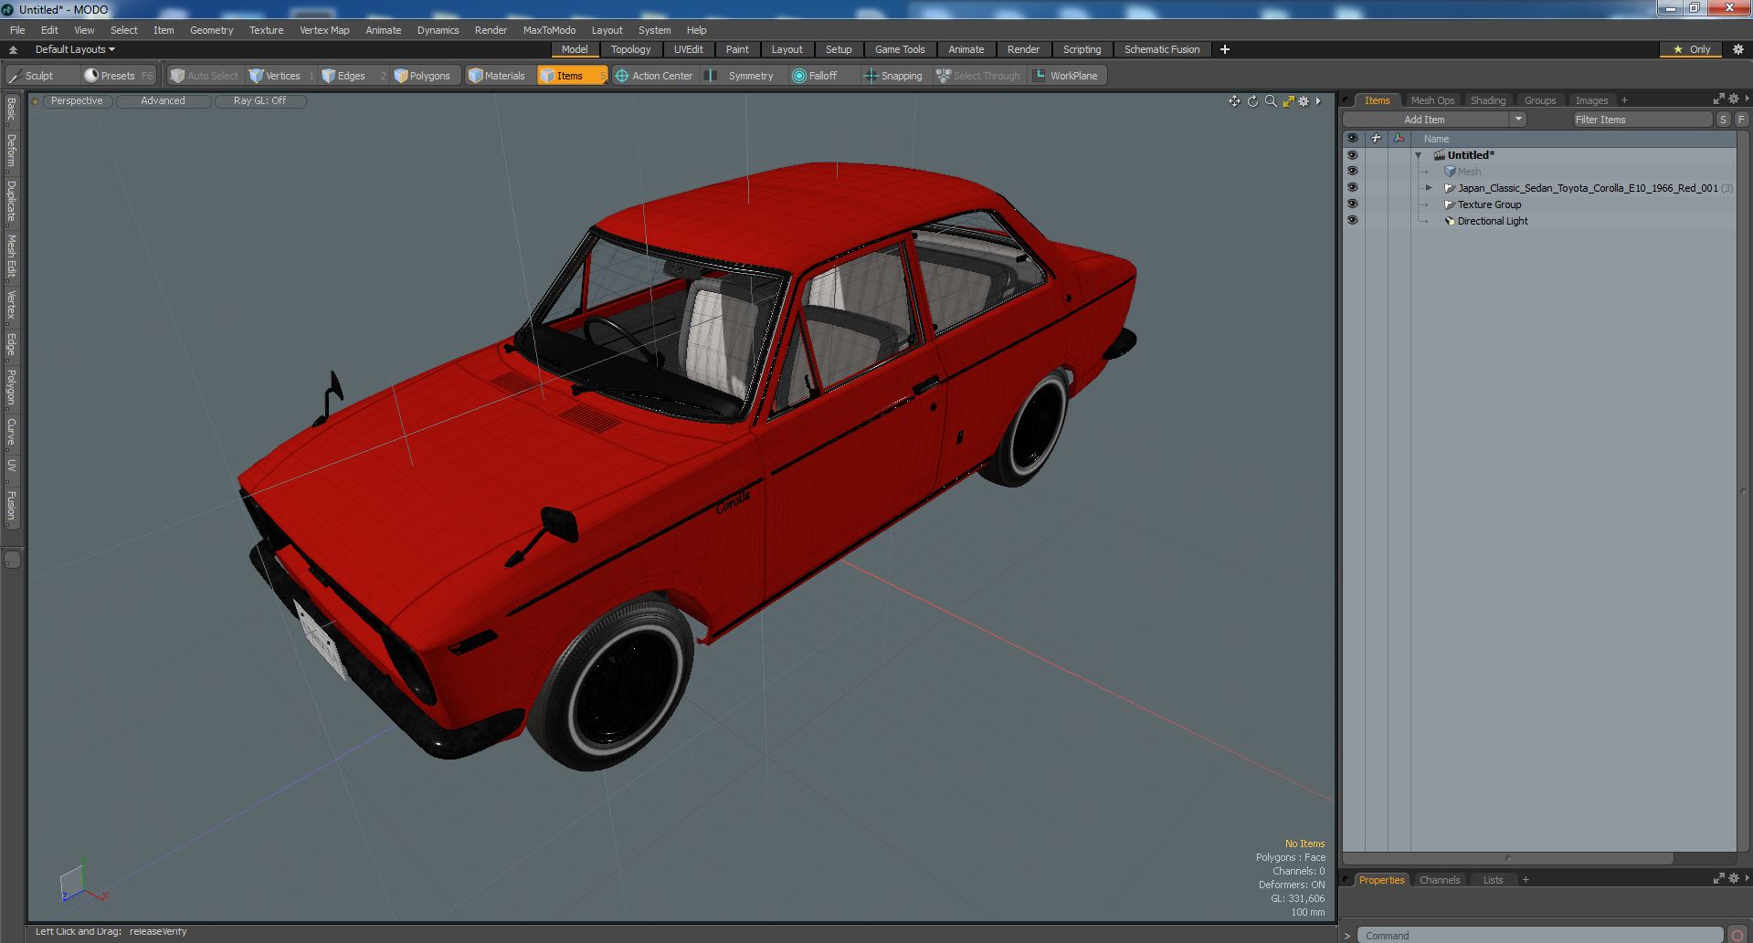Open the Advanced shading style dropdown
1753x943 pixels.
[x=163, y=101]
